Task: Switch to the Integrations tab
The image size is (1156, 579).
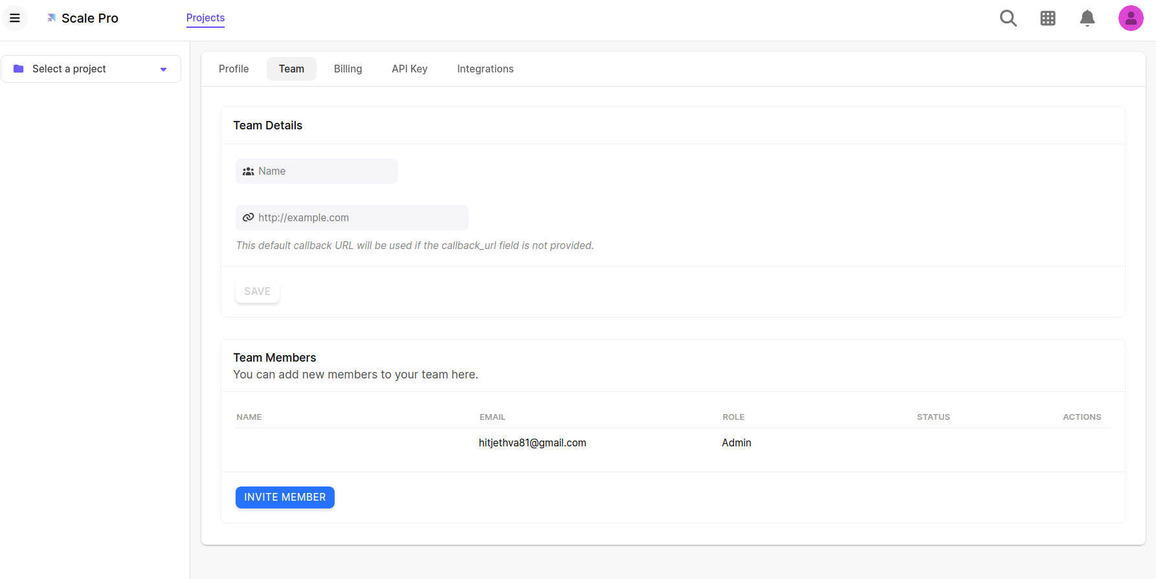Action: [485, 69]
